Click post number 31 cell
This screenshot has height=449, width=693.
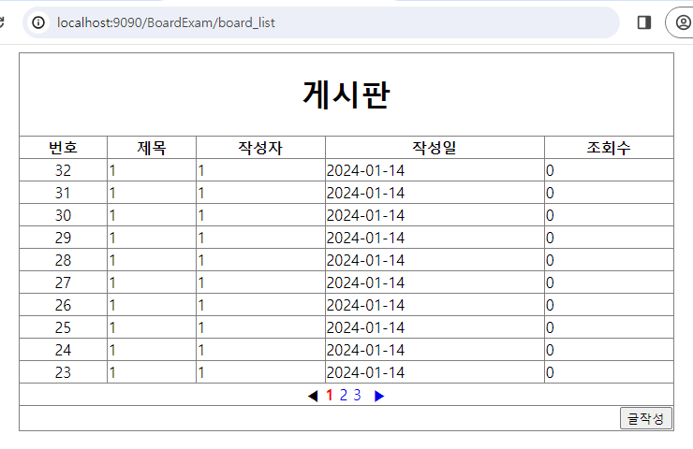point(63,193)
